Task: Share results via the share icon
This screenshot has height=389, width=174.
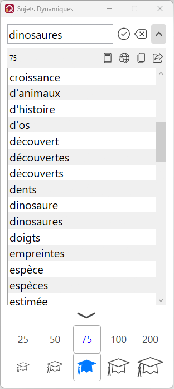Action: (158, 58)
